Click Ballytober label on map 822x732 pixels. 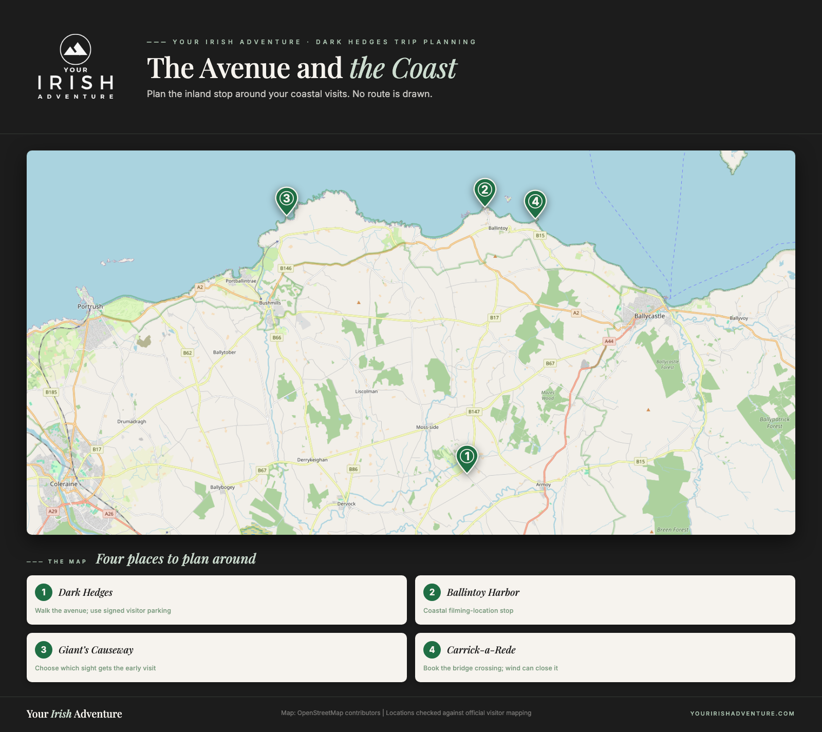(225, 352)
